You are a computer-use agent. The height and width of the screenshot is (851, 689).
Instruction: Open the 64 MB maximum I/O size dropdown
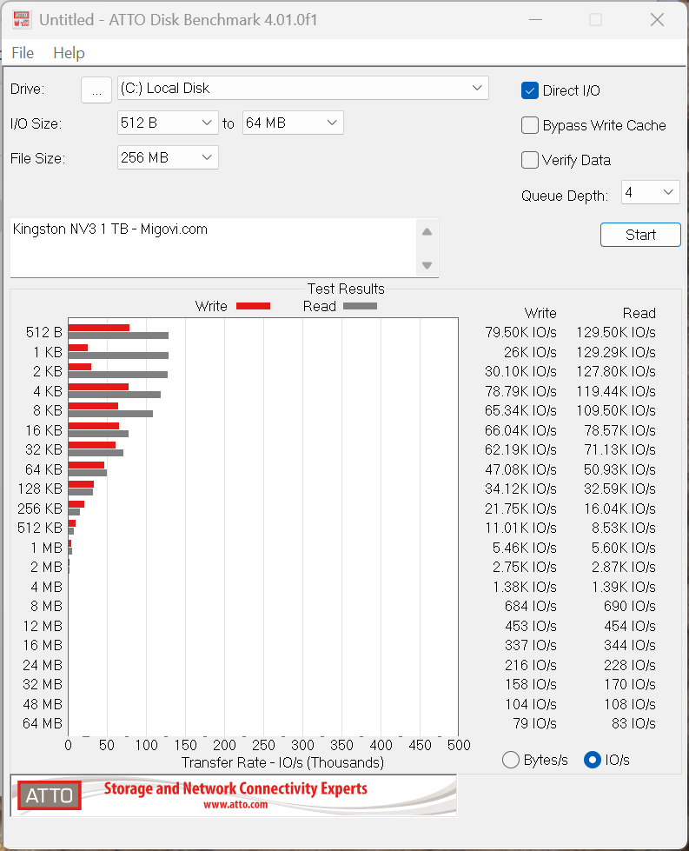click(x=293, y=123)
